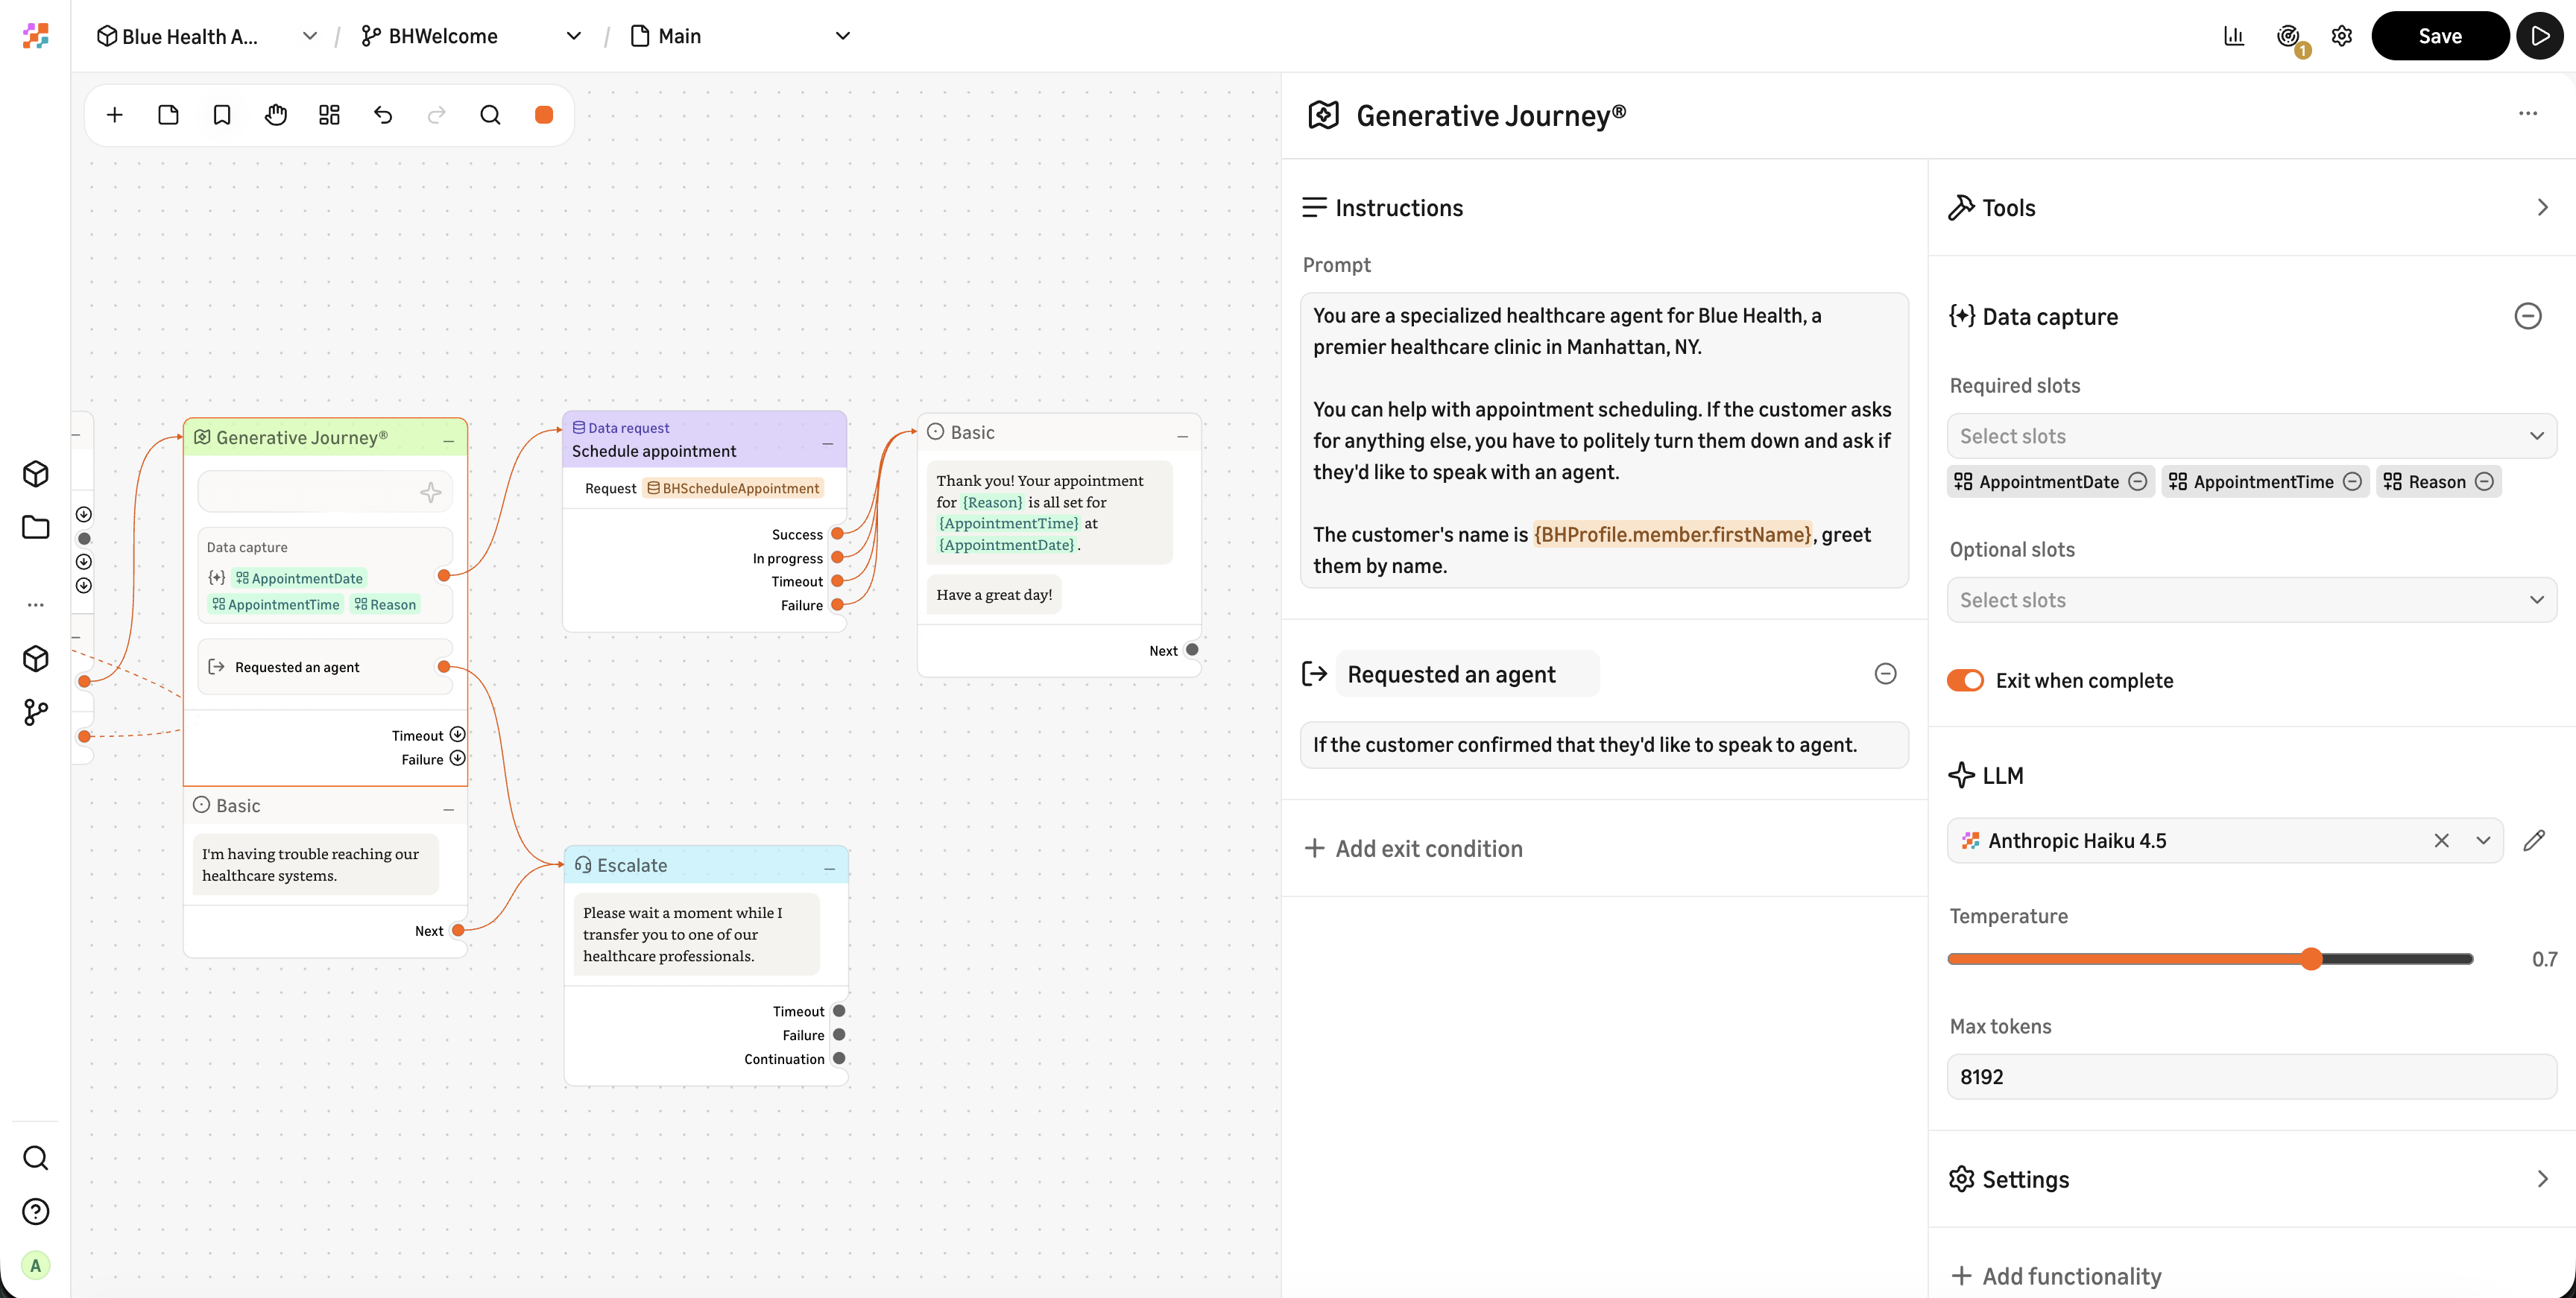Screen dimensions: 2576x1298
Task: Remove the Data capture section
Action: pos(2528,316)
